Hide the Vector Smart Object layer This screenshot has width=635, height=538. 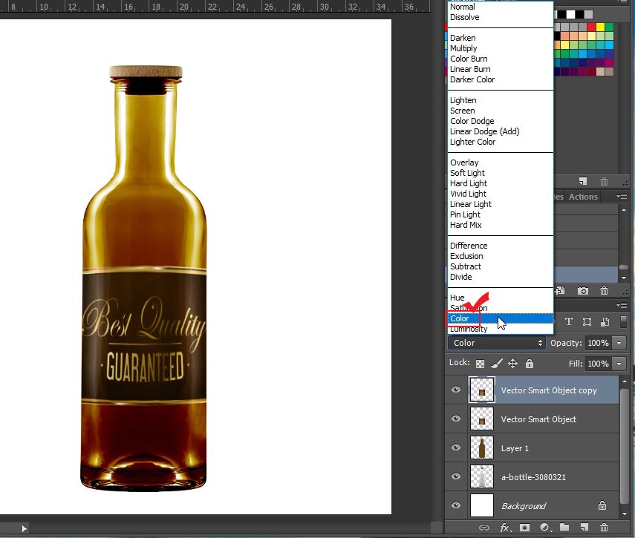456,419
